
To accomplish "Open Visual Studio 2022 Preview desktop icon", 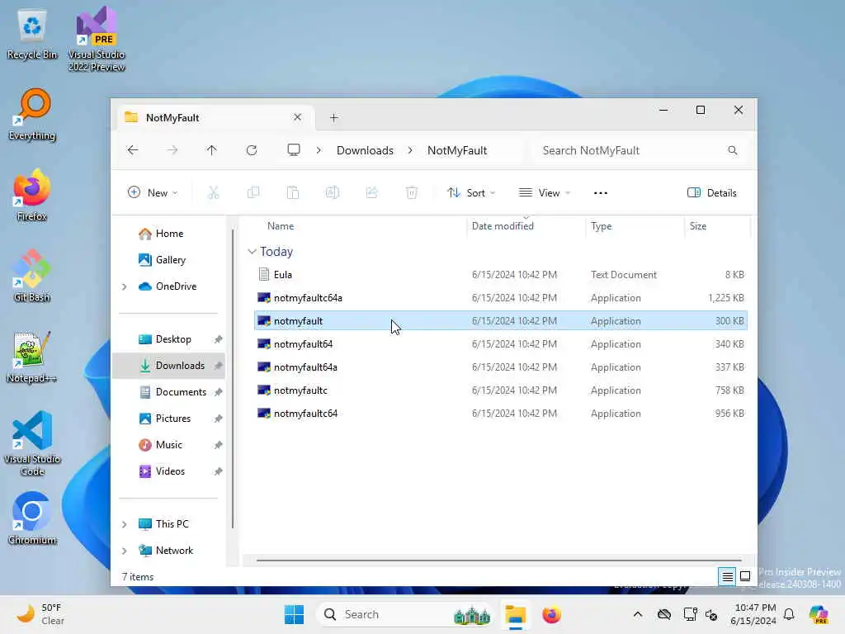I will [x=97, y=40].
